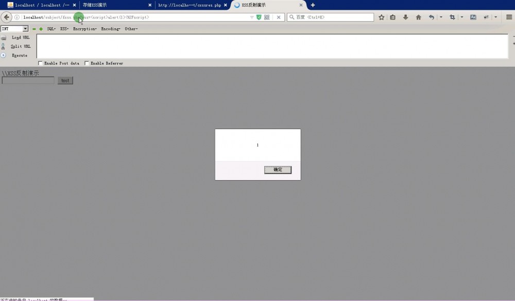Open the SQL menu in HackBar
515x301 pixels.
[50, 29]
